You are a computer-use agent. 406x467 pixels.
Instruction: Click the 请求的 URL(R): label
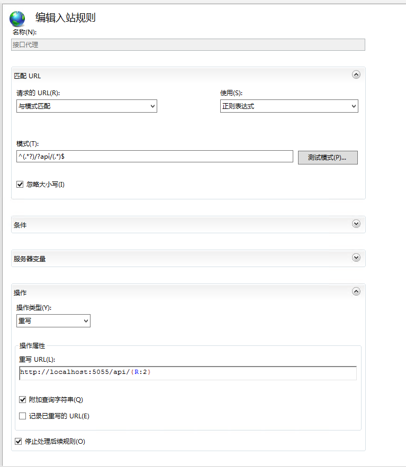[38, 93]
